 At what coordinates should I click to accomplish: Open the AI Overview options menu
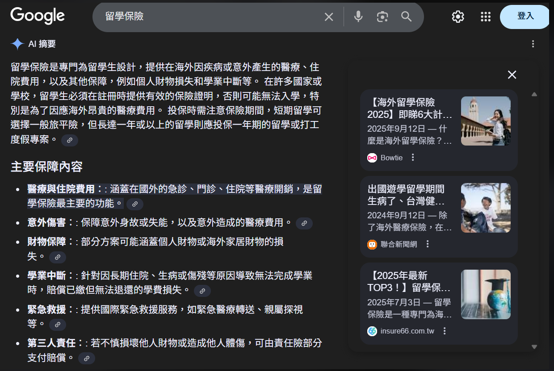point(533,44)
